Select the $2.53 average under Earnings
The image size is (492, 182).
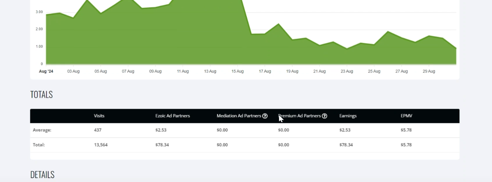coord(345,130)
